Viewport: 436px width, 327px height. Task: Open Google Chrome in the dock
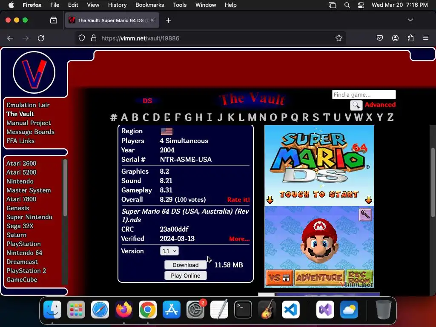tap(148, 310)
